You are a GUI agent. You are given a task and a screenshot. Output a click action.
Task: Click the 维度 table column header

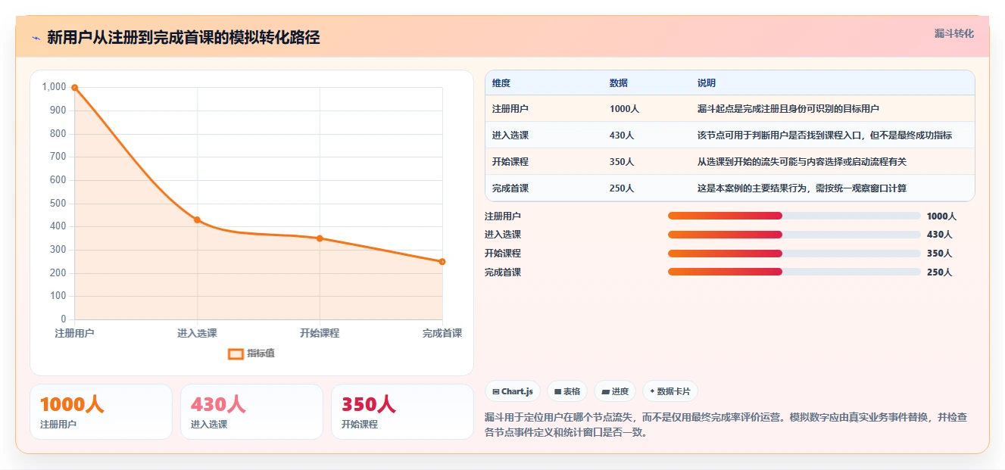[x=501, y=83]
